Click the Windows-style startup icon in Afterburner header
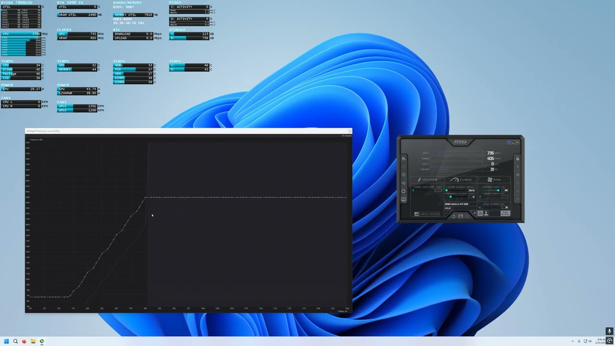 509,142
